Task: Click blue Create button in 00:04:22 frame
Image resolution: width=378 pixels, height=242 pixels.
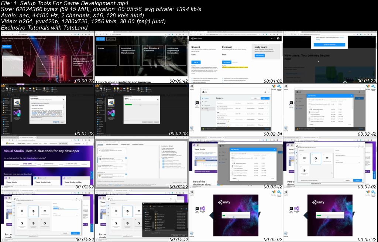Action: (75, 233)
